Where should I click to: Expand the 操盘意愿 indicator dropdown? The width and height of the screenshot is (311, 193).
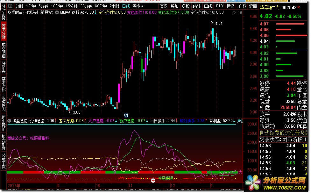(9, 121)
